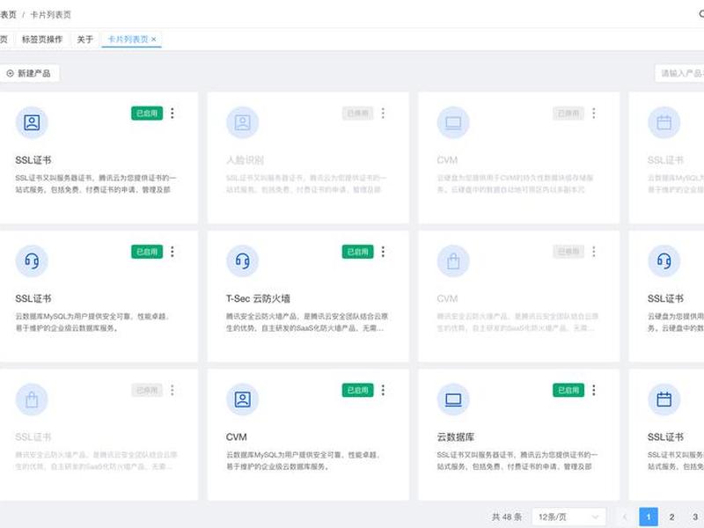Click the user badge icon on bottom CVM card
The width and height of the screenshot is (704, 528).
(243, 400)
